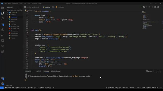Open demo.png in the explorer

14,19
